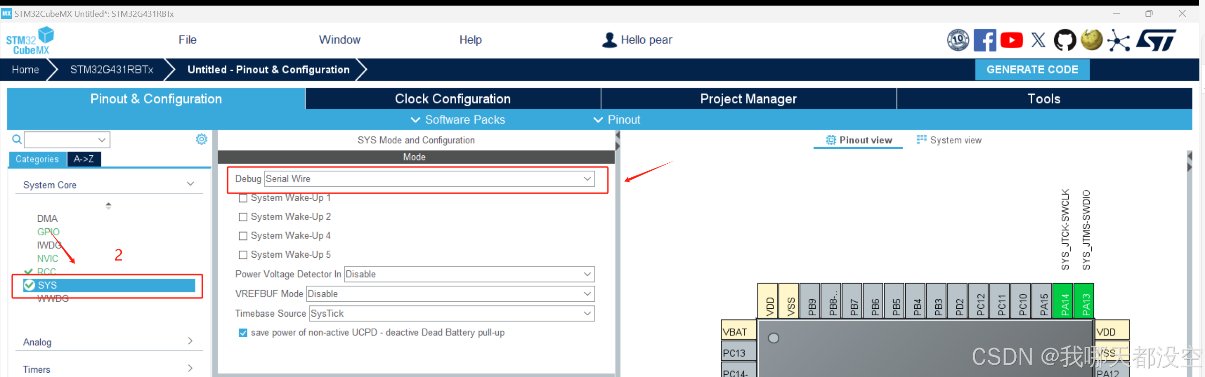
Task: Click the System view grid icon
Action: click(x=921, y=139)
